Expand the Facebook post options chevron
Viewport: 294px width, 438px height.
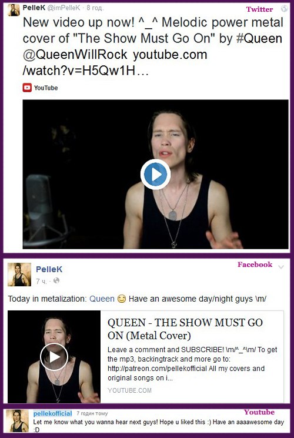point(281,267)
